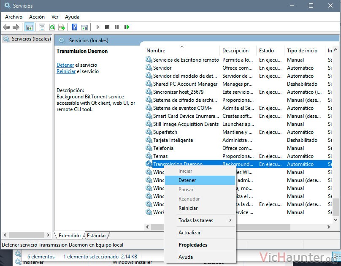Select the Servidor service gear icon
Image resolution: width=341 pixels, height=266 pixels.
pyautogui.click(x=149, y=68)
